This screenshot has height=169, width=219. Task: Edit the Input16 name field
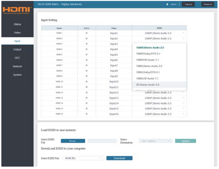114,114
